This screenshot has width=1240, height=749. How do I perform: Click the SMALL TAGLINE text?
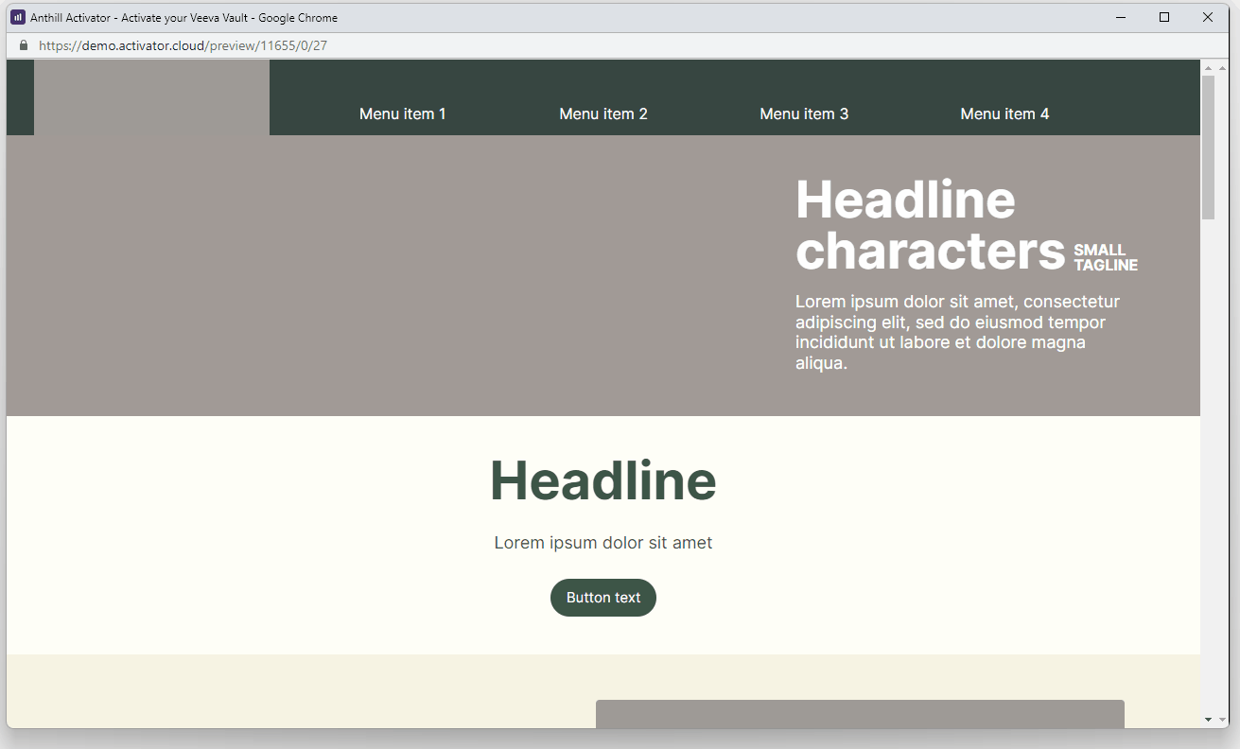[x=1105, y=257]
